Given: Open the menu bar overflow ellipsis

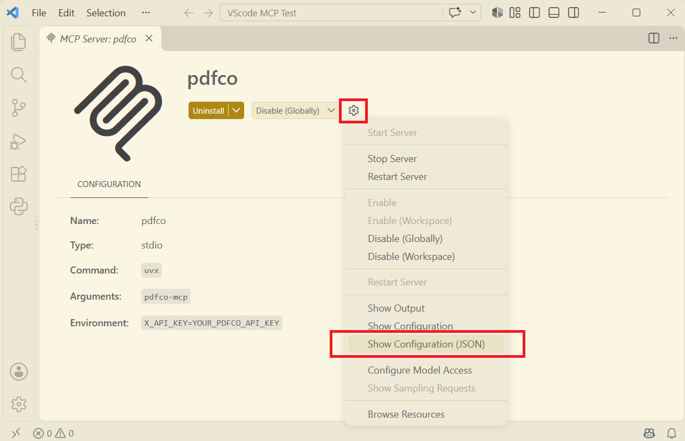Looking at the screenshot, I should [146, 13].
